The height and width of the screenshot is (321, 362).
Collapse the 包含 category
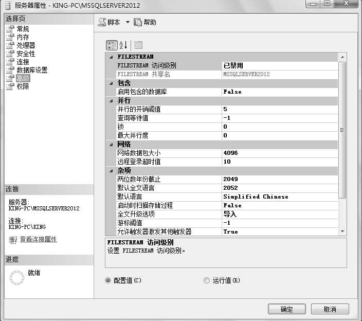click(x=111, y=83)
